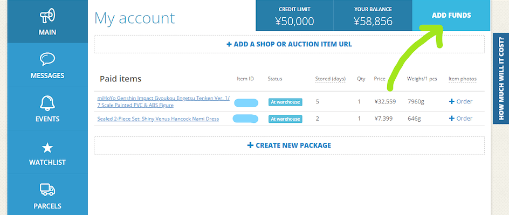
Task: Click the Weight/1 pcs column header
Action: point(422,79)
